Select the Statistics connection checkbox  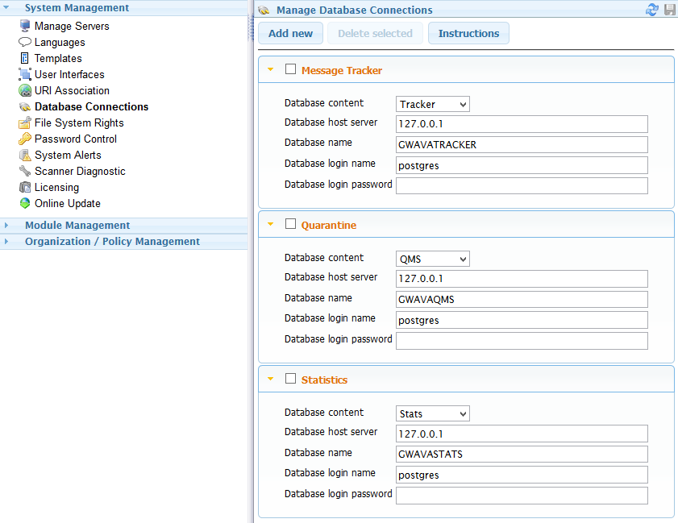tap(291, 379)
